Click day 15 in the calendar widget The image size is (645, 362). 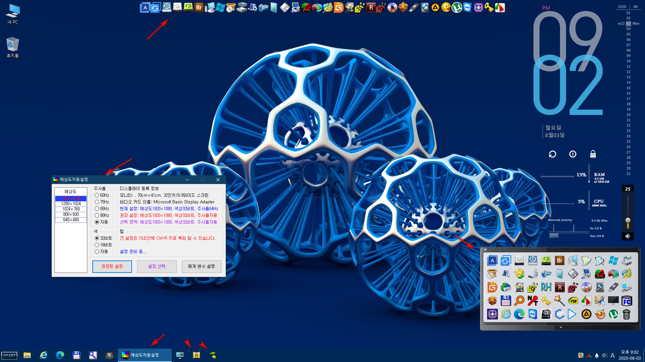click(628, 88)
